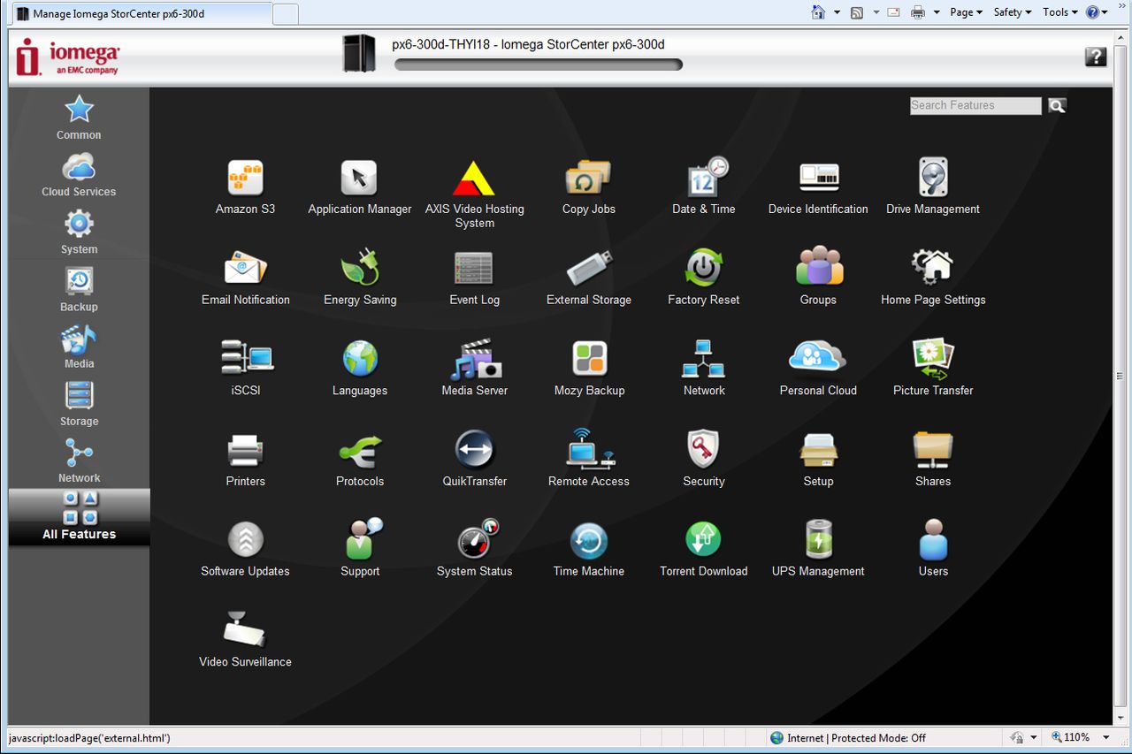Screen dimensions: 1132x754
Task: Open Factory Reset
Action: tap(704, 278)
